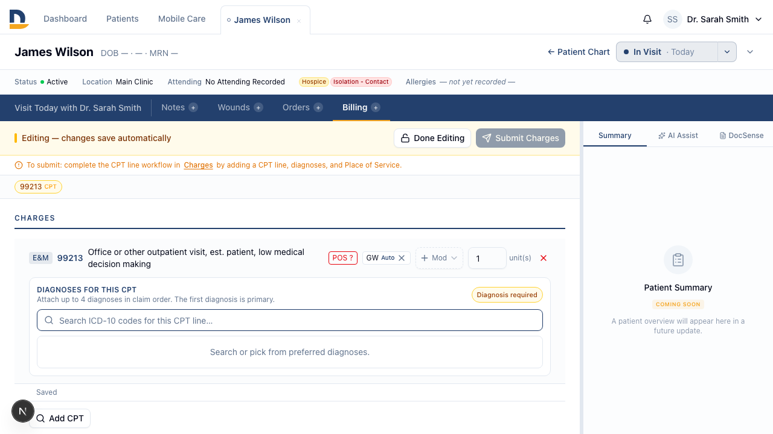Click the Diagnosis required badge
The height and width of the screenshot is (434, 773).
tap(507, 295)
